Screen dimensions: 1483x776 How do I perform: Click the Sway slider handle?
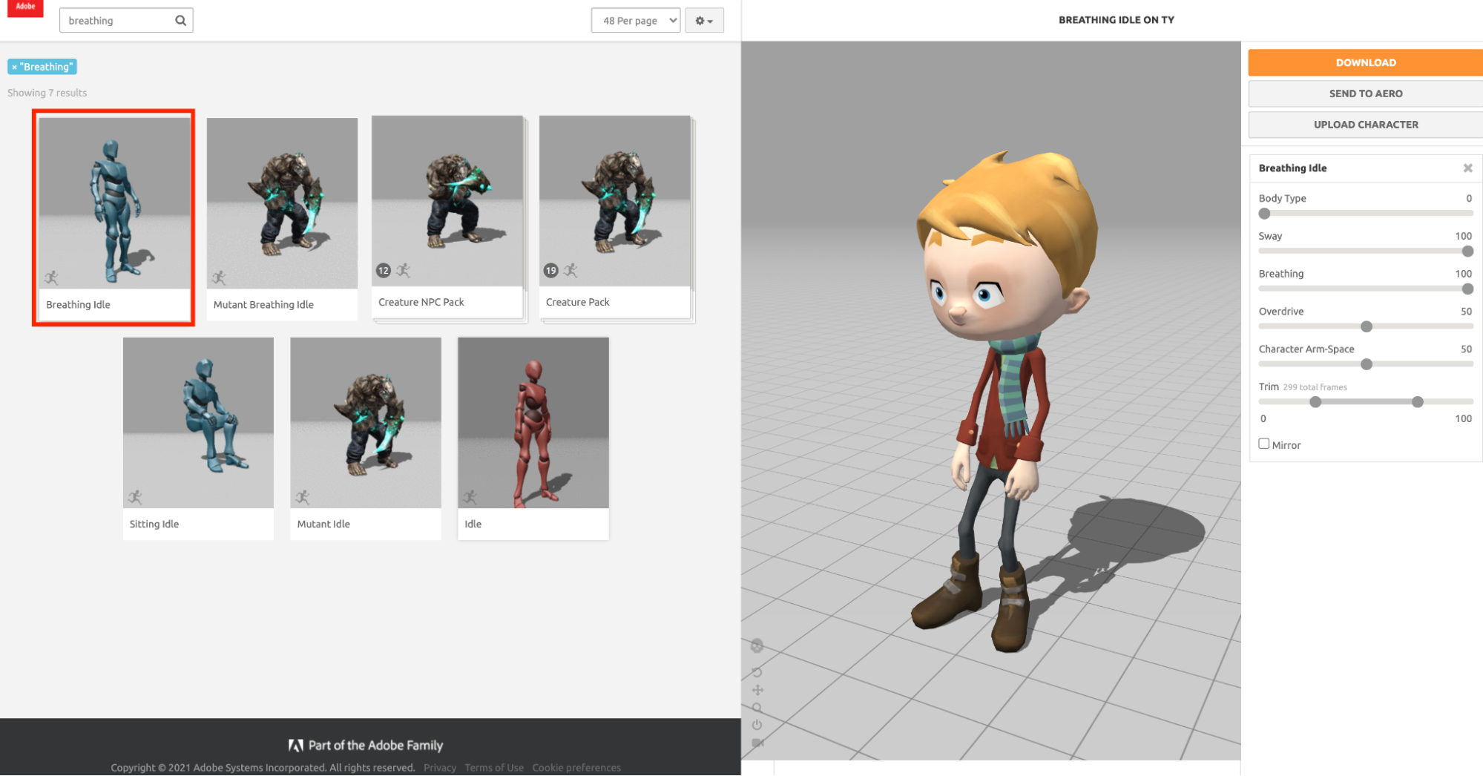point(1467,251)
